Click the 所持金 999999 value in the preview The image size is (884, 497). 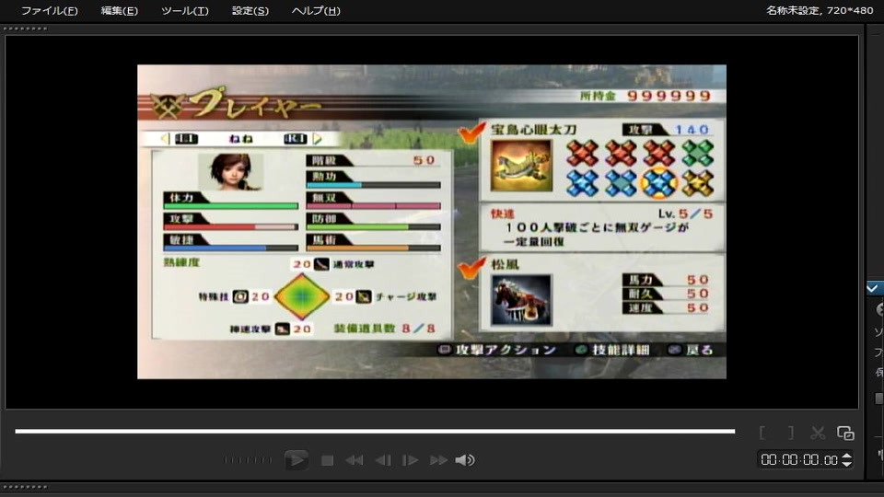coord(646,96)
